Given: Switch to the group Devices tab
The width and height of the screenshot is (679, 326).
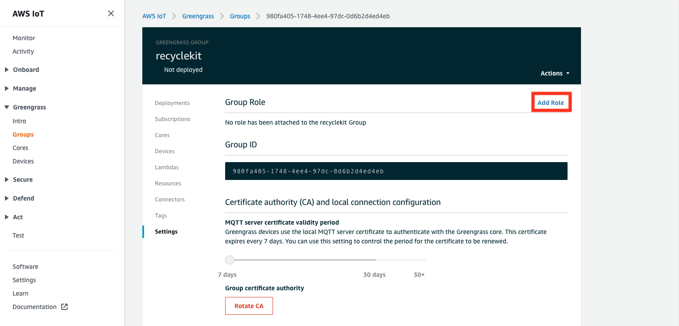Looking at the screenshot, I should (165, 151).
